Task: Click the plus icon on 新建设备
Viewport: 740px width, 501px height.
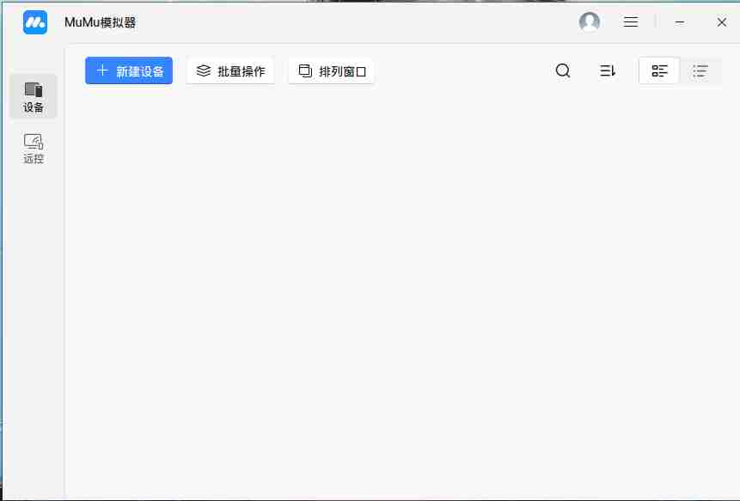Action: (x=102, y=71)
